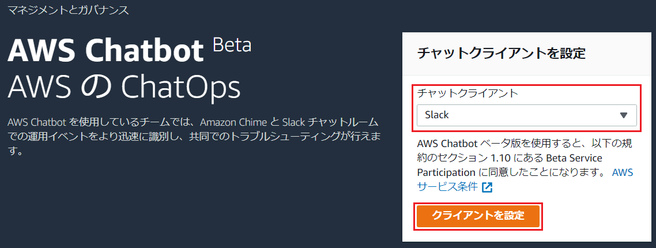Click the AWS Chatbot main heading
Image resolution: width=656 pixels, height=248 pixels.
coord(106,51)
